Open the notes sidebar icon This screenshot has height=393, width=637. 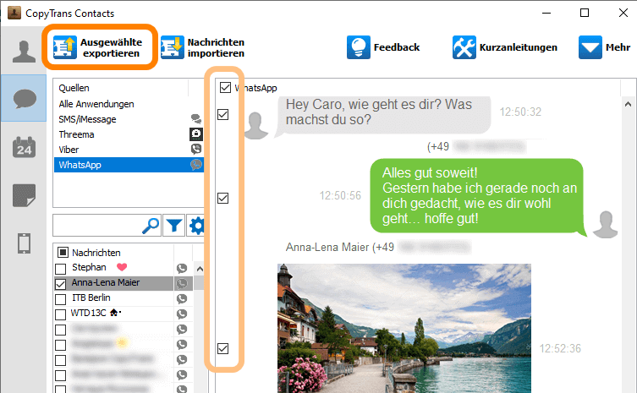pyautogui.click(x=24, y=195)
